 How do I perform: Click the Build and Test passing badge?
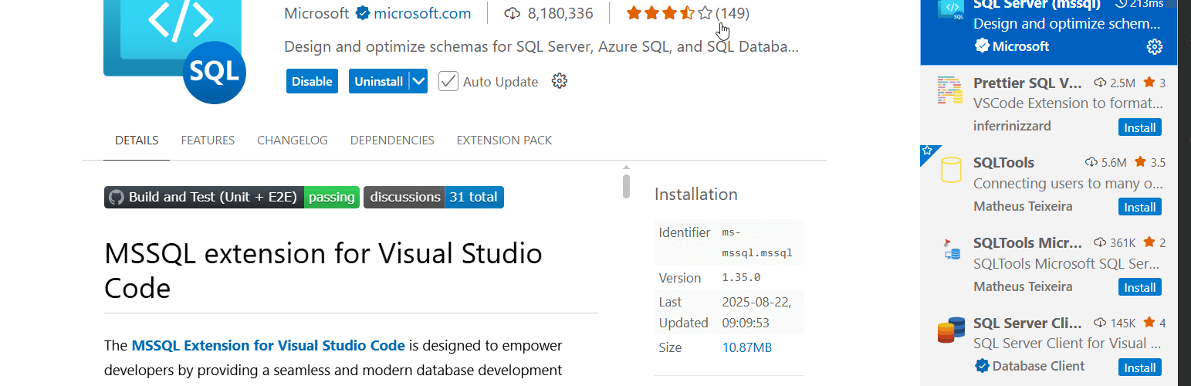point(232,197)
